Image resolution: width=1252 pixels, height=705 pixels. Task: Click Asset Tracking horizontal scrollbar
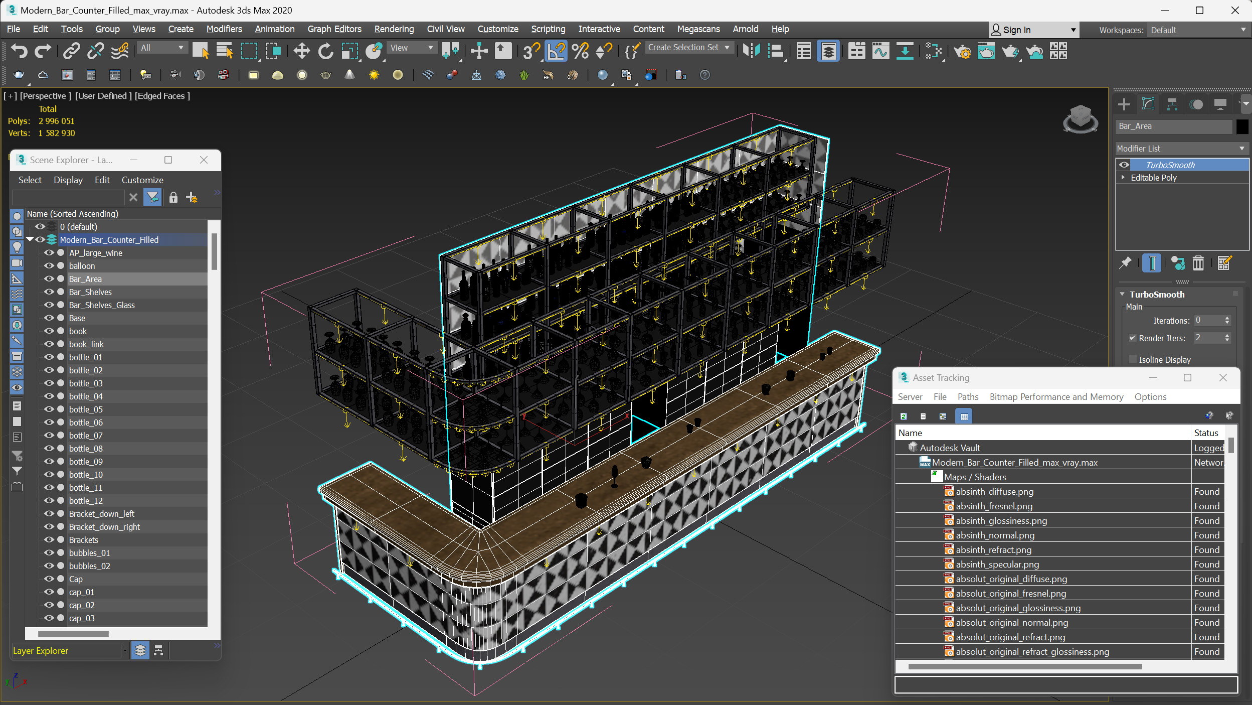point(1025,666)
